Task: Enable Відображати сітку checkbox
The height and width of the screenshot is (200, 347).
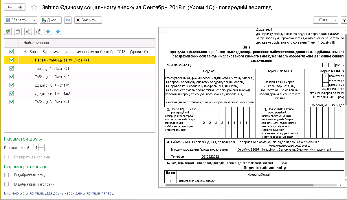Action: (7, 175)
